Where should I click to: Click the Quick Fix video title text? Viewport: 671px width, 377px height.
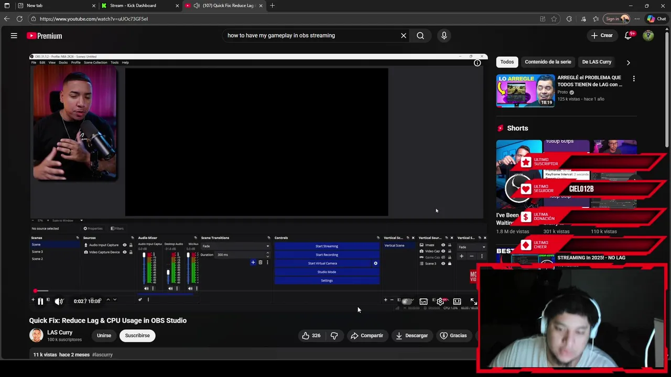[x=107, y=320]
